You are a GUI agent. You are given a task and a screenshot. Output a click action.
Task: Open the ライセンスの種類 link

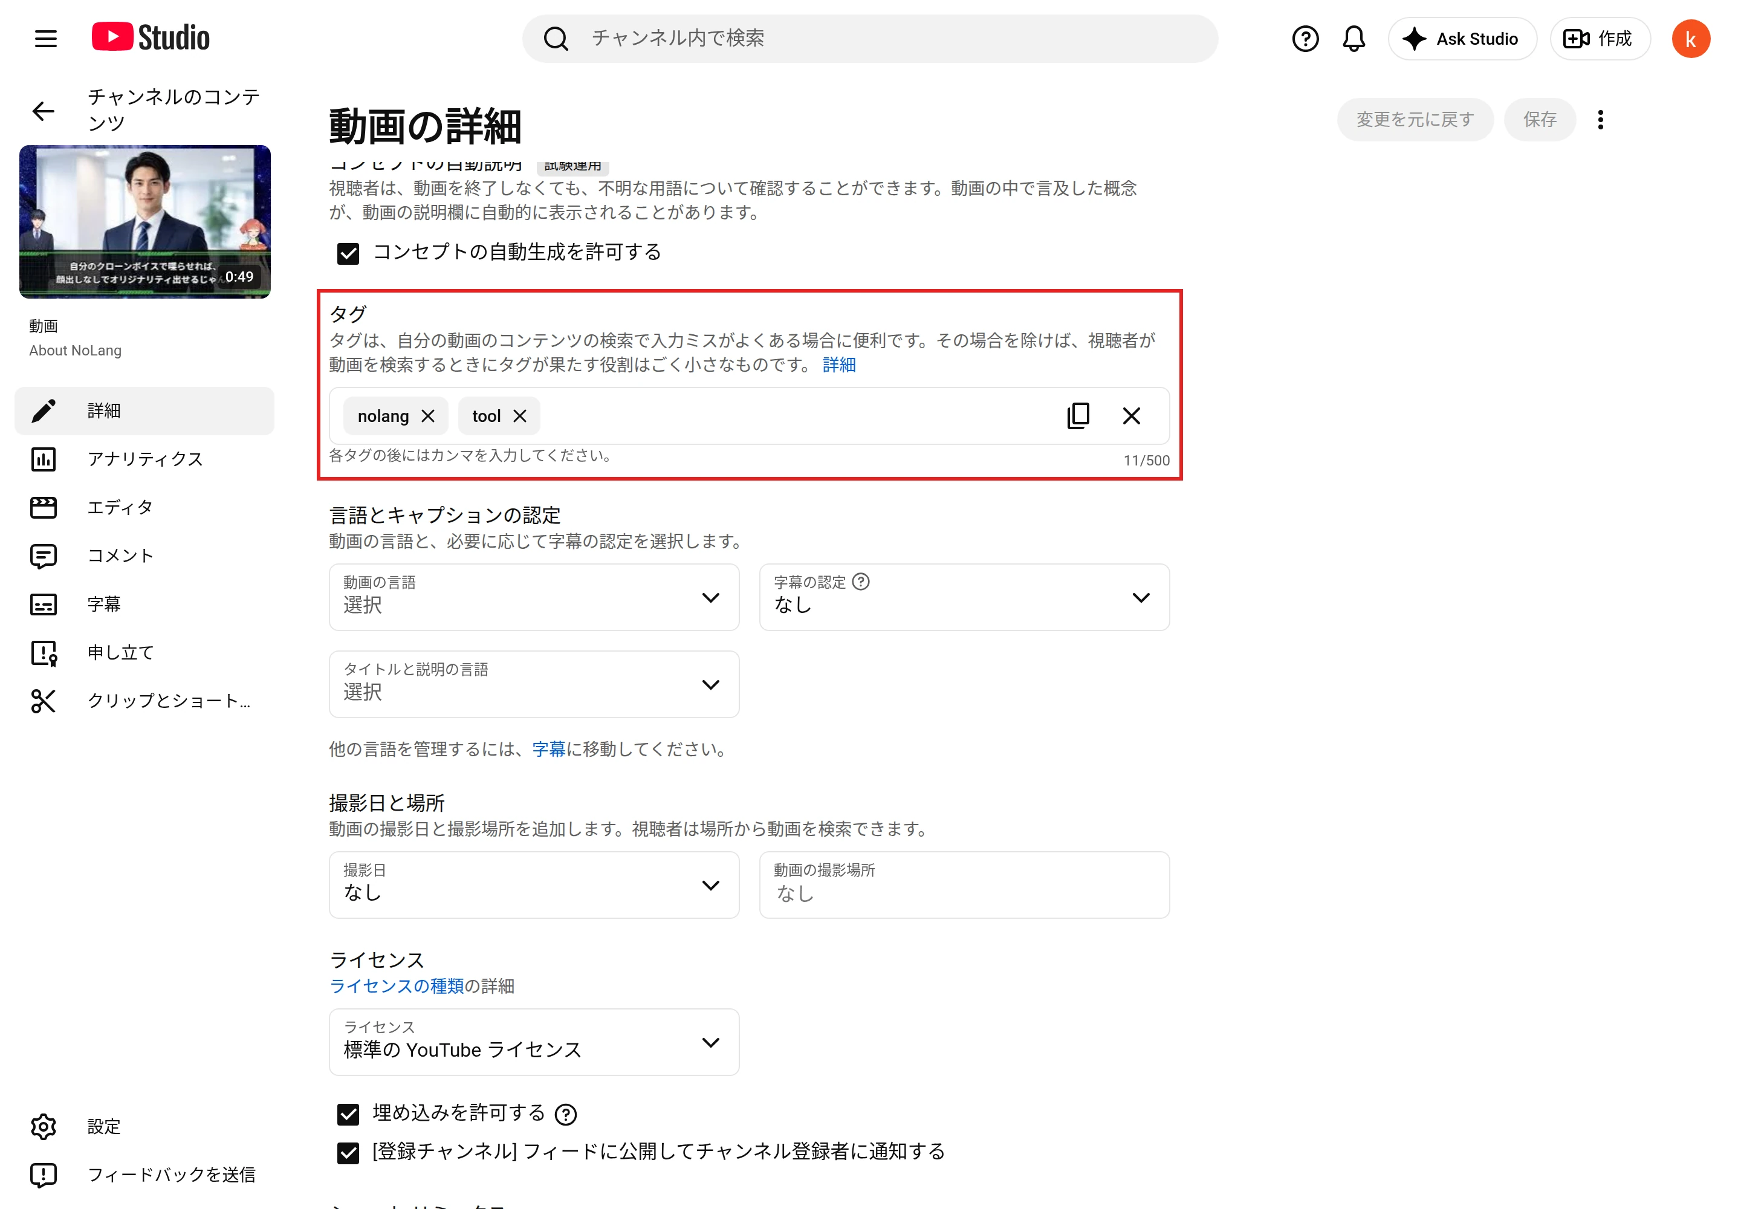(x=396, y=985)
